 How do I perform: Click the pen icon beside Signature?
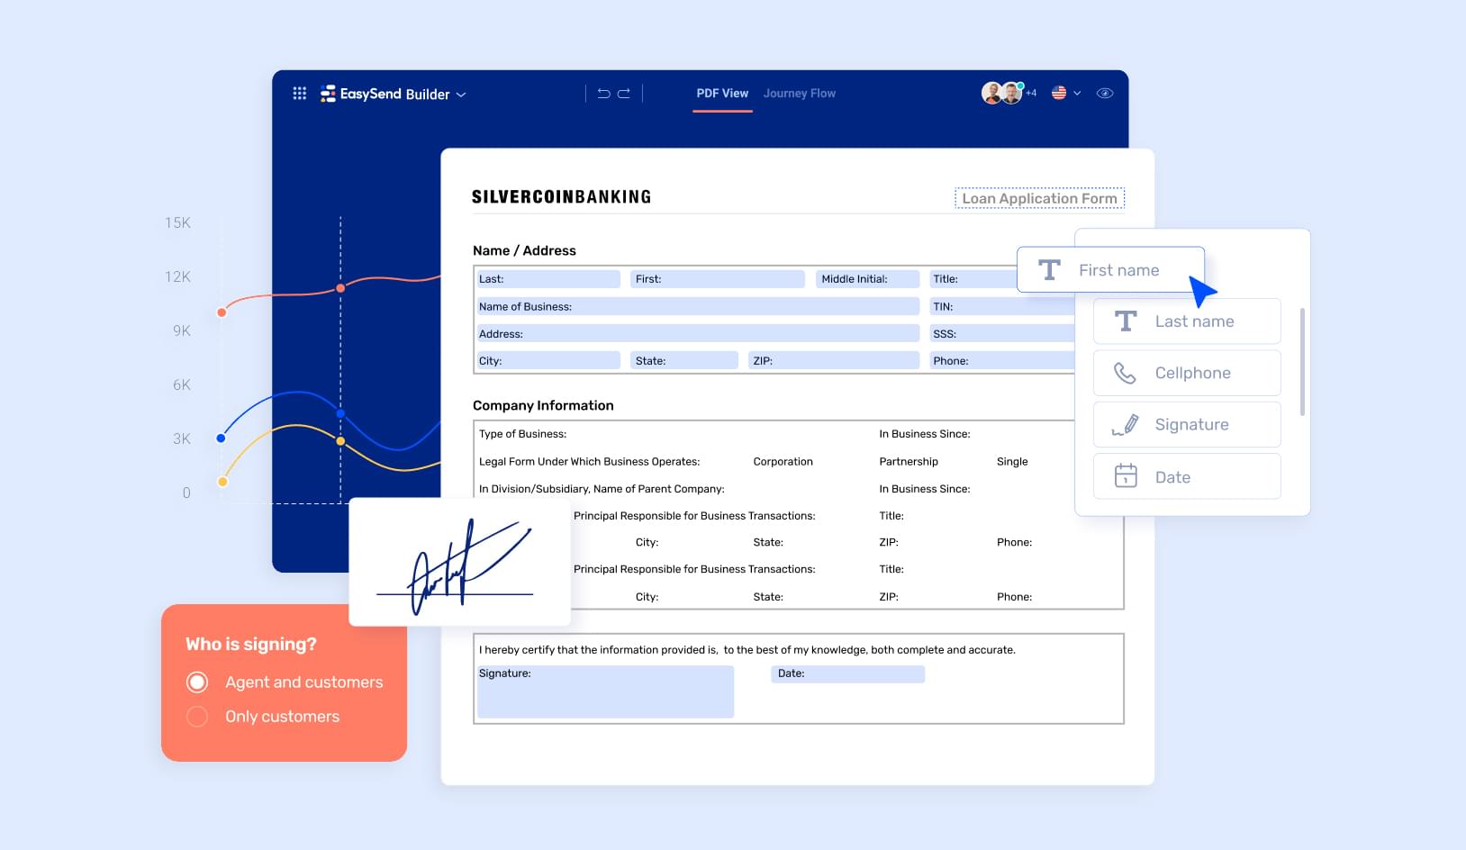click(x=1126, y=425)
